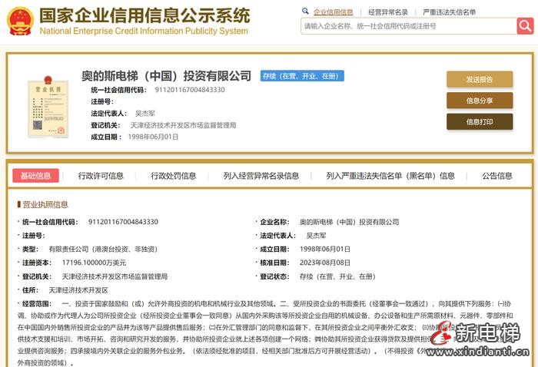Click the 信息分享 button
Viewport: 538px width, 367px height.
pos(480,101)
